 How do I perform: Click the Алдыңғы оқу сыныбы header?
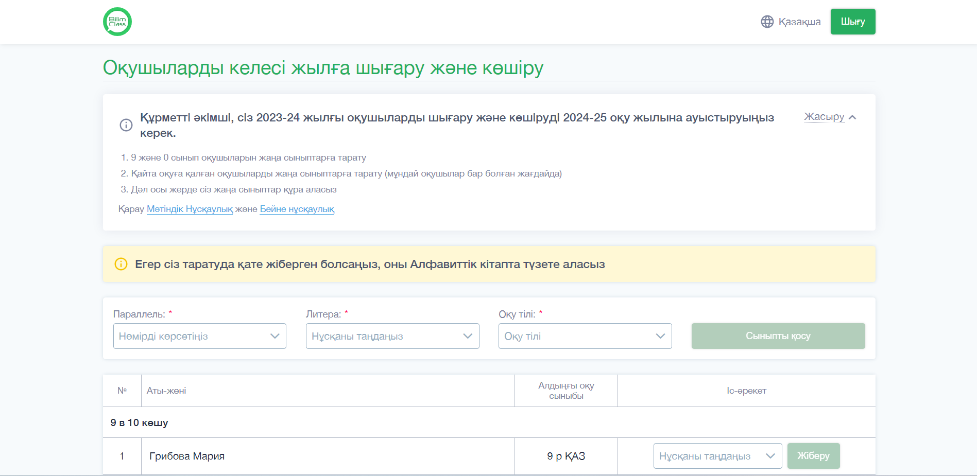(x=566, y=391)
